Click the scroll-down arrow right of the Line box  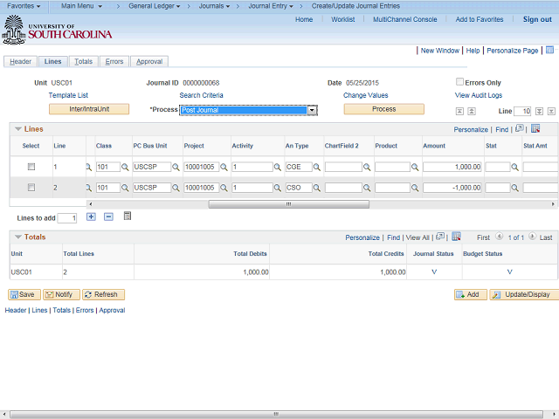540,112
